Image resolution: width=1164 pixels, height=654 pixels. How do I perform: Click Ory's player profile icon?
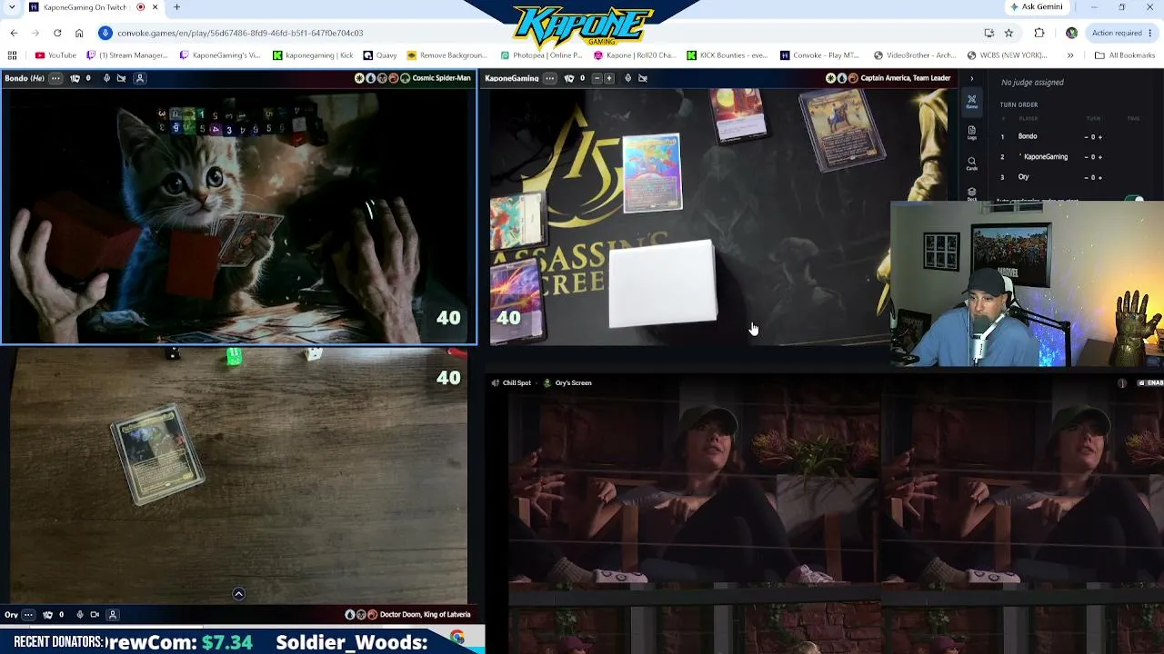[x=113, y=615]
